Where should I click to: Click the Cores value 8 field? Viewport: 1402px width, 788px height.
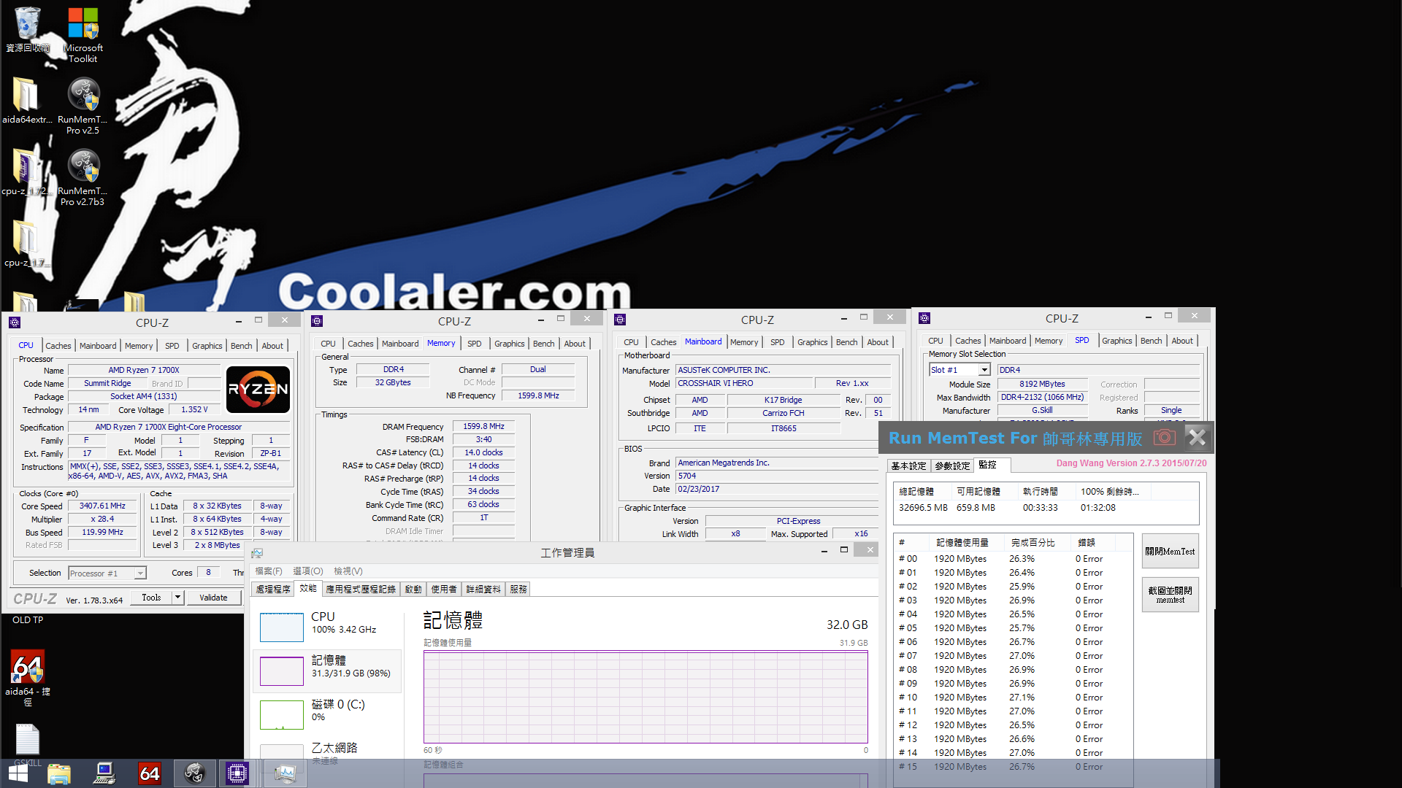click(x=208, y=573)
